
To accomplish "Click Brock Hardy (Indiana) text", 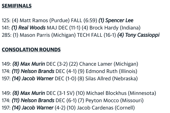I will pyautogui.click(x=115, y=28).
